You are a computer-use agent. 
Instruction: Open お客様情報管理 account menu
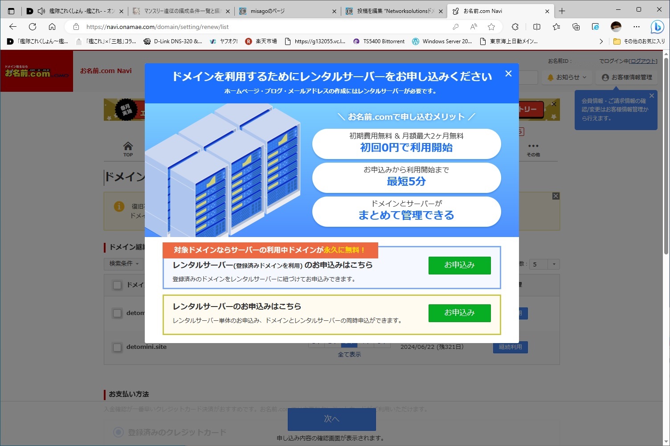pyautogui.click(x=627, y=78)
